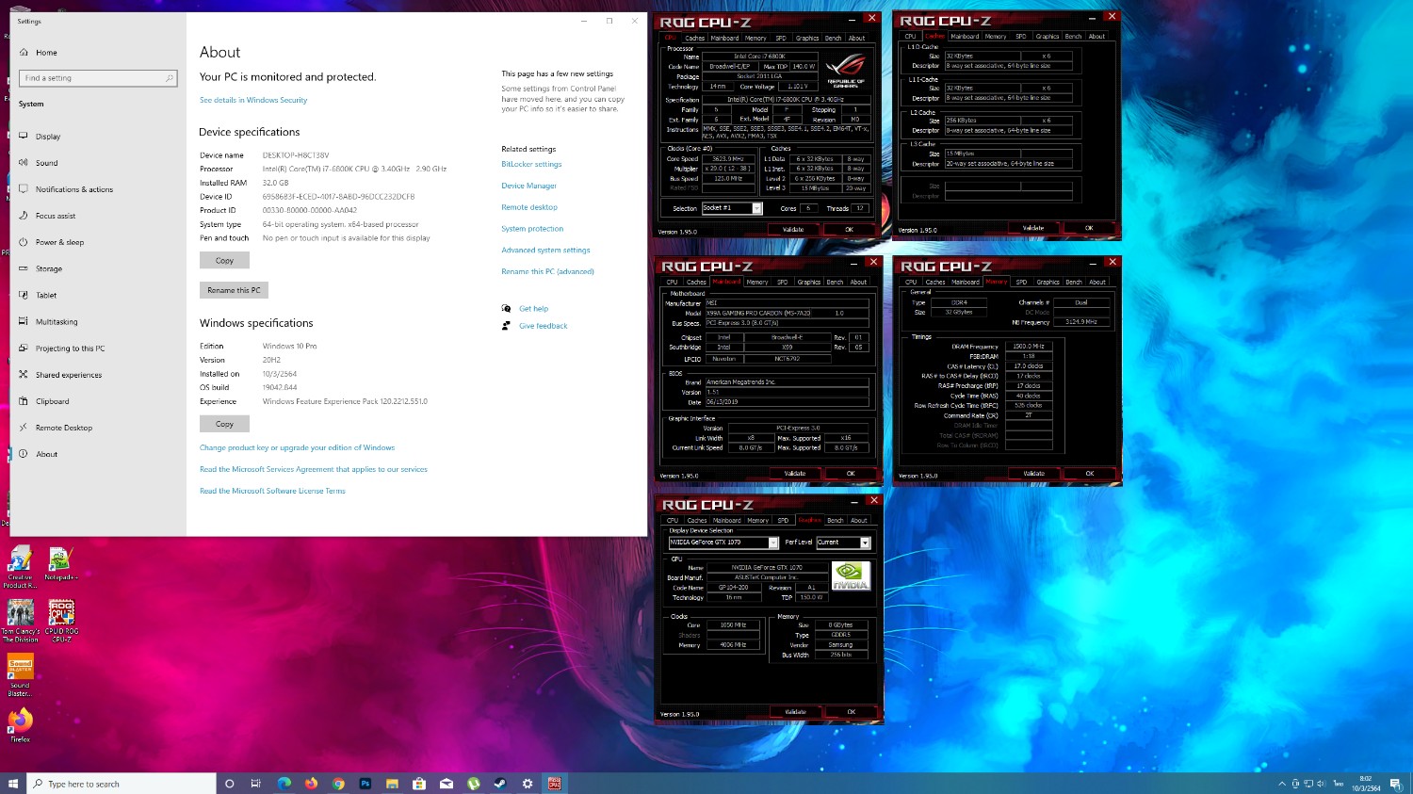Switch to Caches tab in CPU window

click(695, 39)
